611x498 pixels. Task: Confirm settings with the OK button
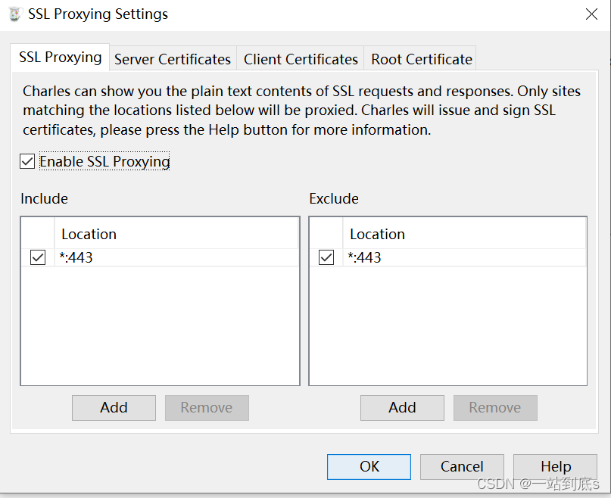tap(369, 466)
